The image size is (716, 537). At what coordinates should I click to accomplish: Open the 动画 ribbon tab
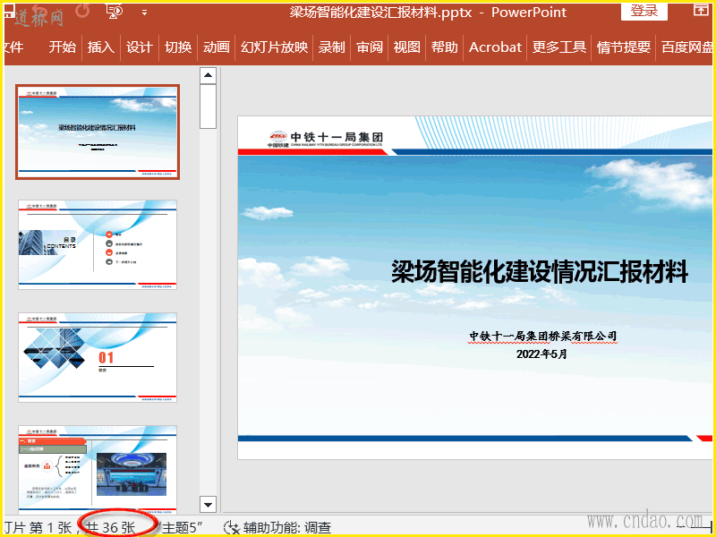point(217,47)
